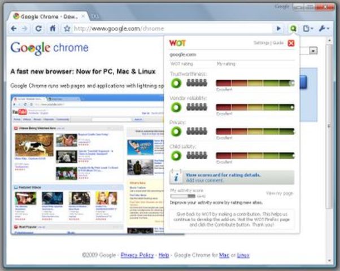Screen dimensions: 340x271
Task: Open WOT Settings link
Action: click(x=261, y=43)
